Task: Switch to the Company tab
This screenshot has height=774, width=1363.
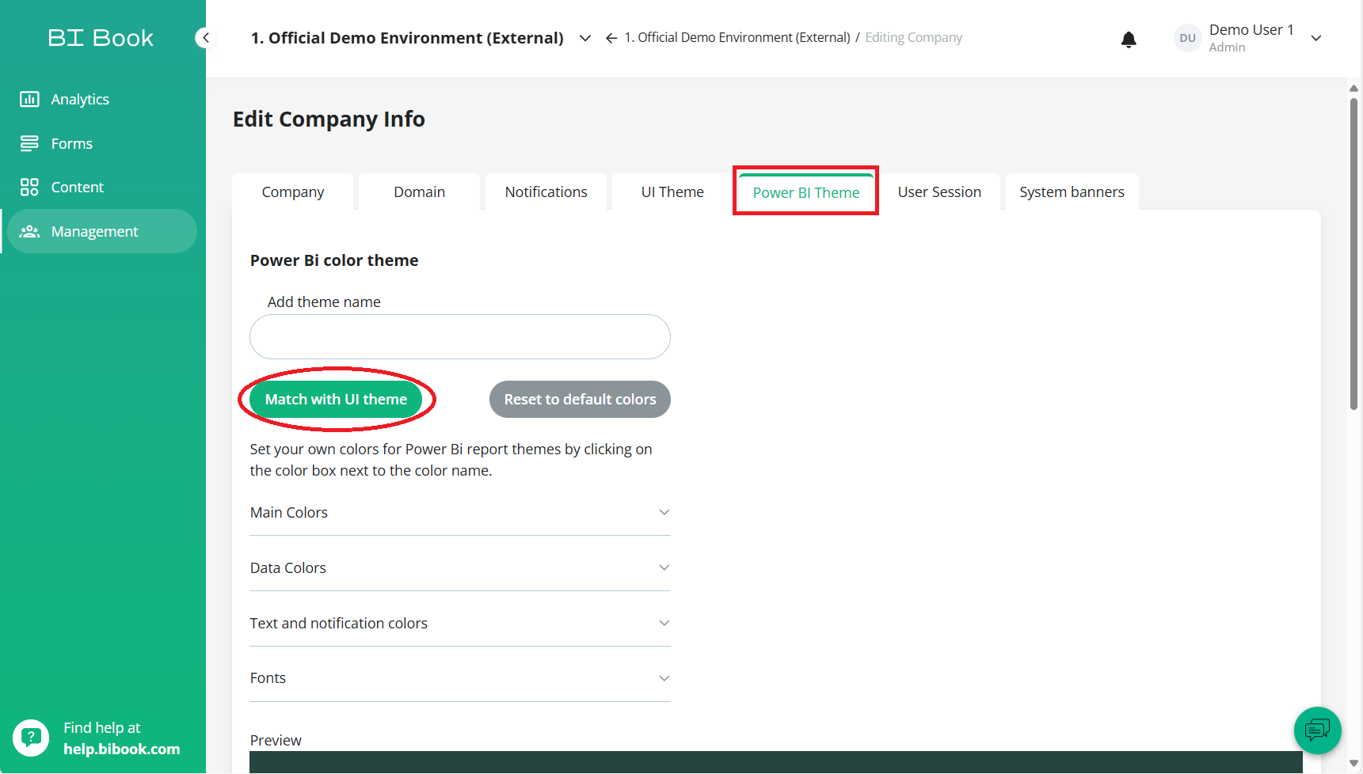Action: 293,192
